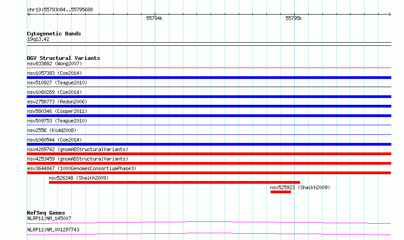Click the blue bar under nsv1057383
This screenshot has width=404, height=240.
pos(209,78)
